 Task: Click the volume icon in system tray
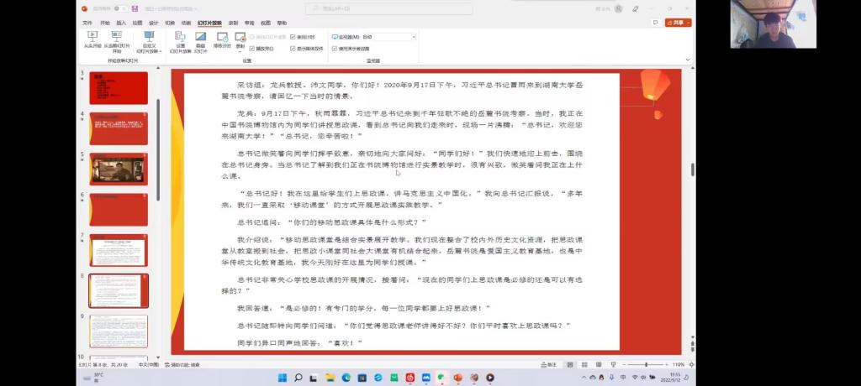tap(643, 378)
